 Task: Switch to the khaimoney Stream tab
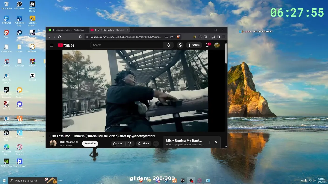(x=67, y=30)
